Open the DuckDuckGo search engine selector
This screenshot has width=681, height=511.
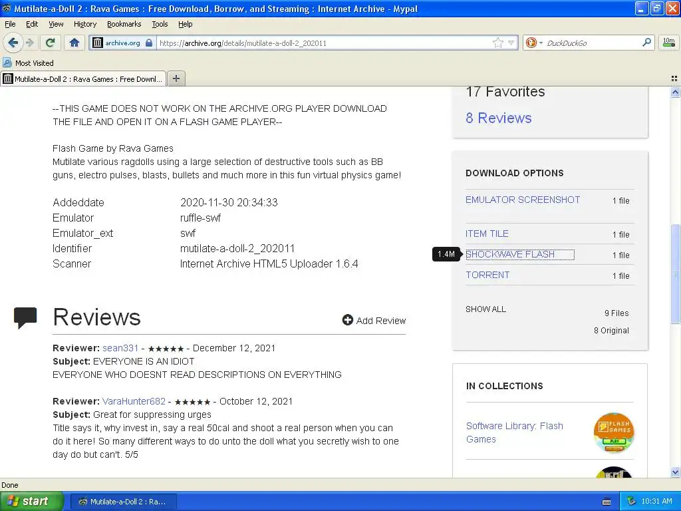click(x=534, y=43)
